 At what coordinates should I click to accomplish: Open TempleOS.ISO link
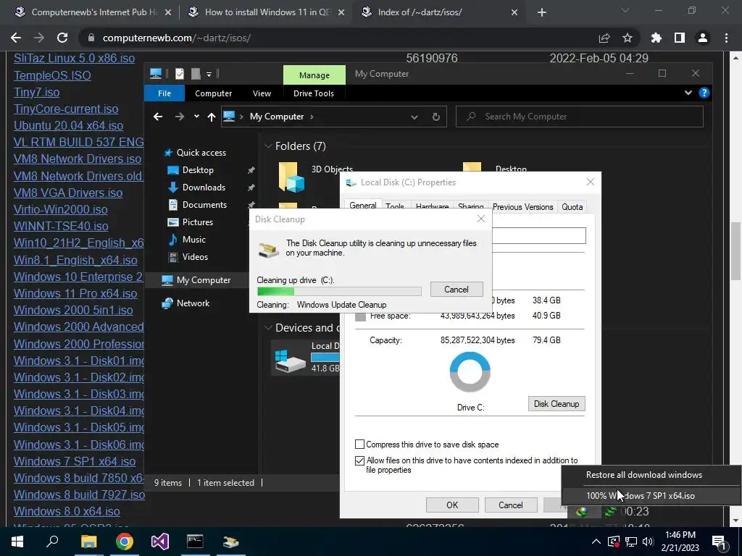coord(52,75)
